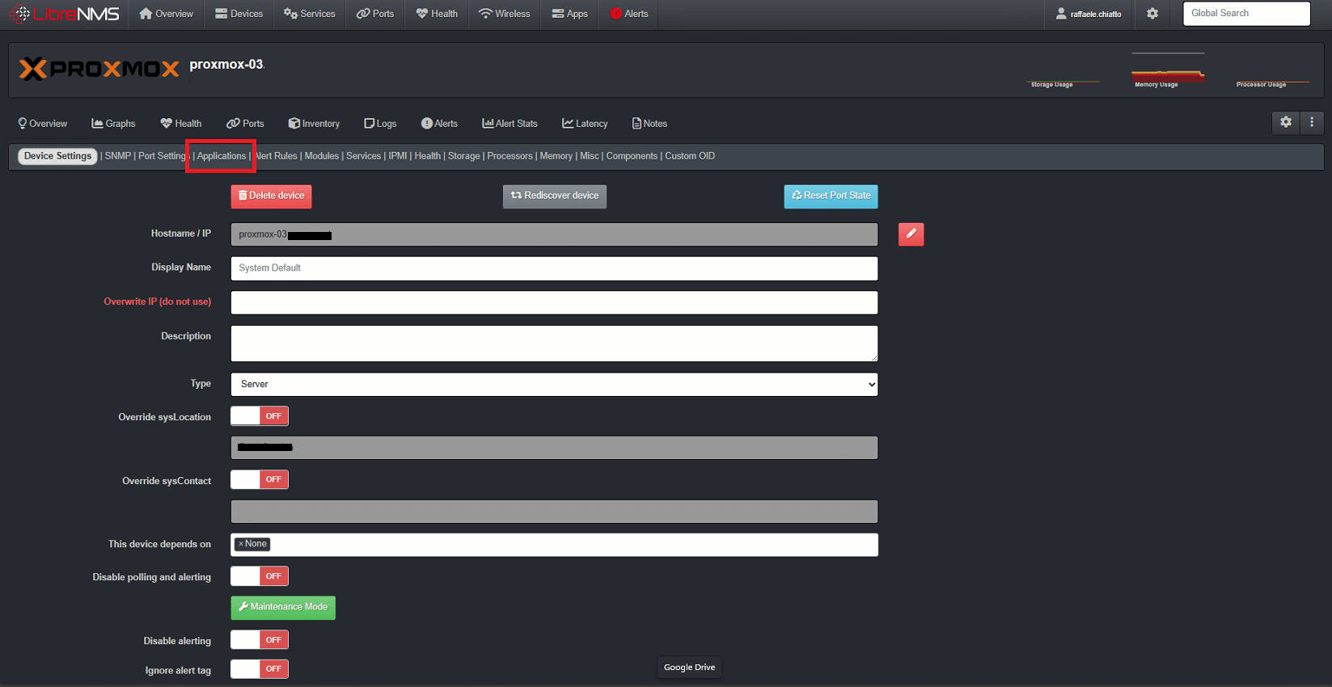Open Processors settings link
Screen dimensions: 1332x687
510,156
